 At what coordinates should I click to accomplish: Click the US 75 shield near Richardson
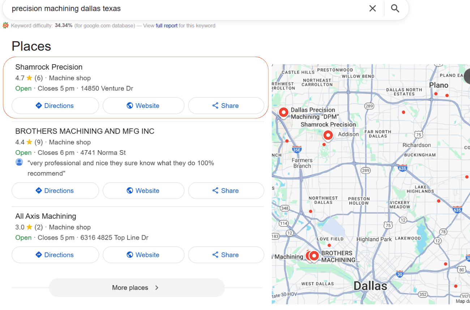click(x=418, y=135)
